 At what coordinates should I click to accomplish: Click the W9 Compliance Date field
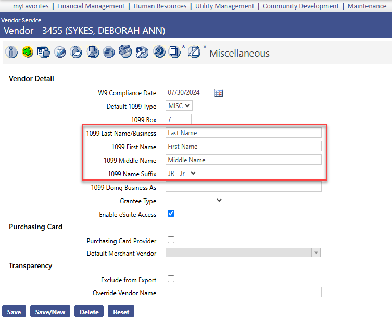click(x=189, y=92)
